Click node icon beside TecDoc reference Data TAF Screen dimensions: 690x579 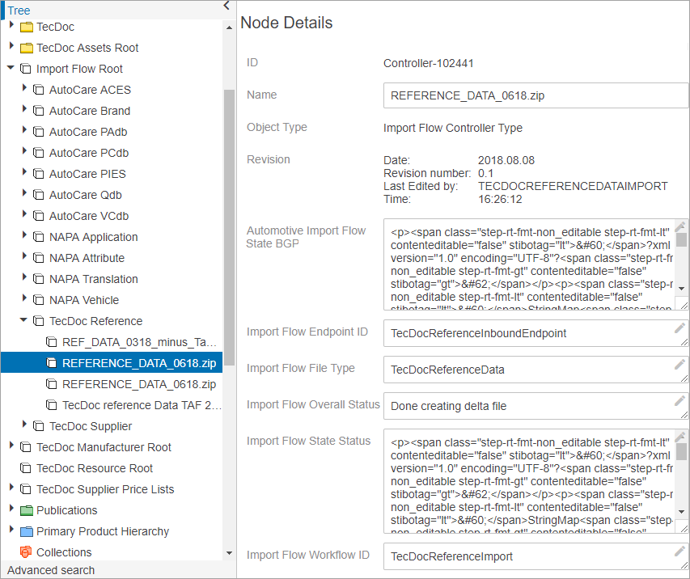pyautogui.click(x=52, y=405)
